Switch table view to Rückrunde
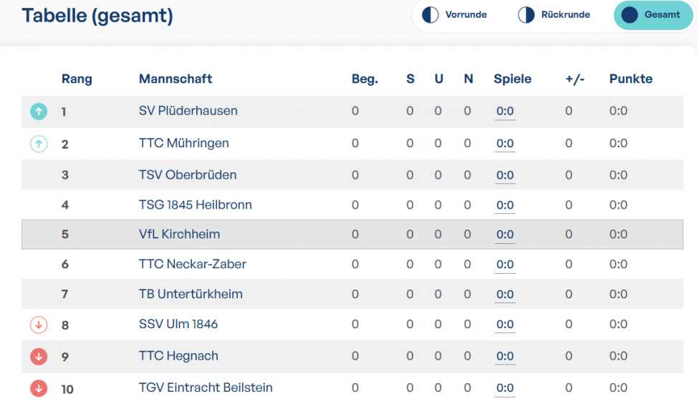 tap(554, 14)
